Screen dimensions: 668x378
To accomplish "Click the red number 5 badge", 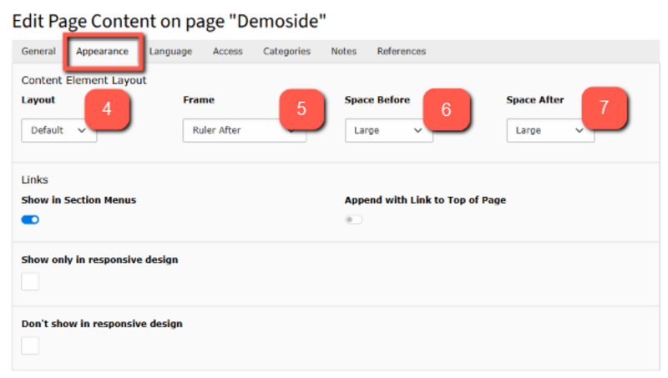I will 301,109.
